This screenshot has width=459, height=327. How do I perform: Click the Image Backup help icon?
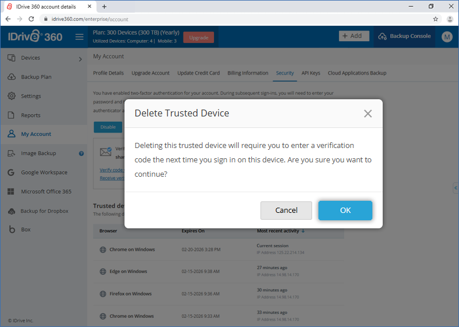point(81,153)
